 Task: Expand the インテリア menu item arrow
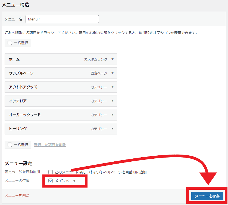113,101
